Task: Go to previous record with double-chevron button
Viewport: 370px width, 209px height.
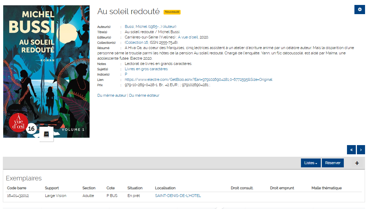Action: tap(351, 150)
